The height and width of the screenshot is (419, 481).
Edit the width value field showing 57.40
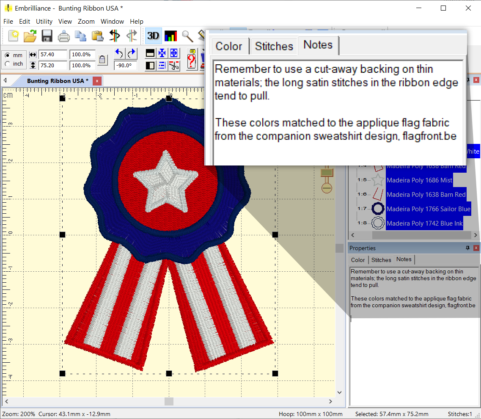tap(52, 55)
